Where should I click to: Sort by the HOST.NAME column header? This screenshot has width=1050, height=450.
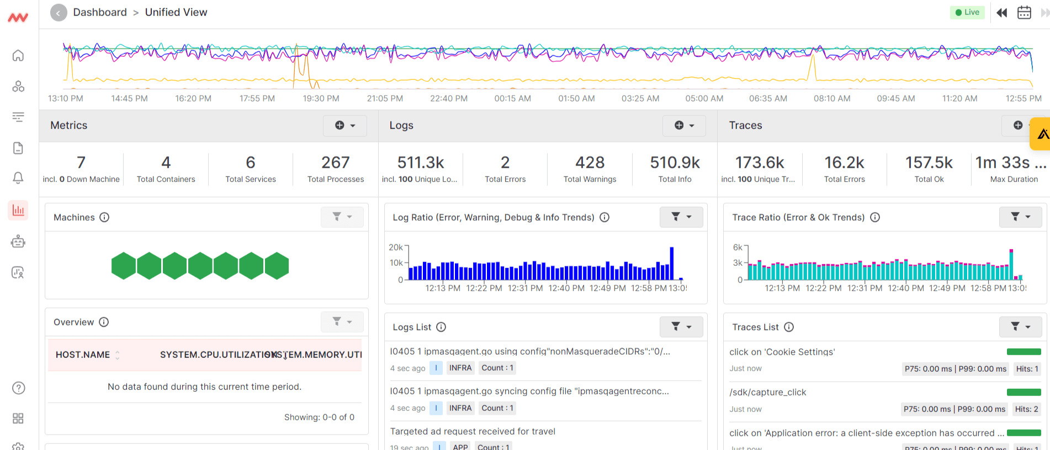pos(83,355)
